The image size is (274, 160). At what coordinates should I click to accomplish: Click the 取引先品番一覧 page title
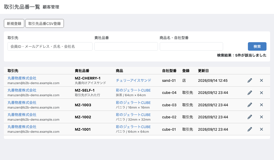tap(22, 7)
